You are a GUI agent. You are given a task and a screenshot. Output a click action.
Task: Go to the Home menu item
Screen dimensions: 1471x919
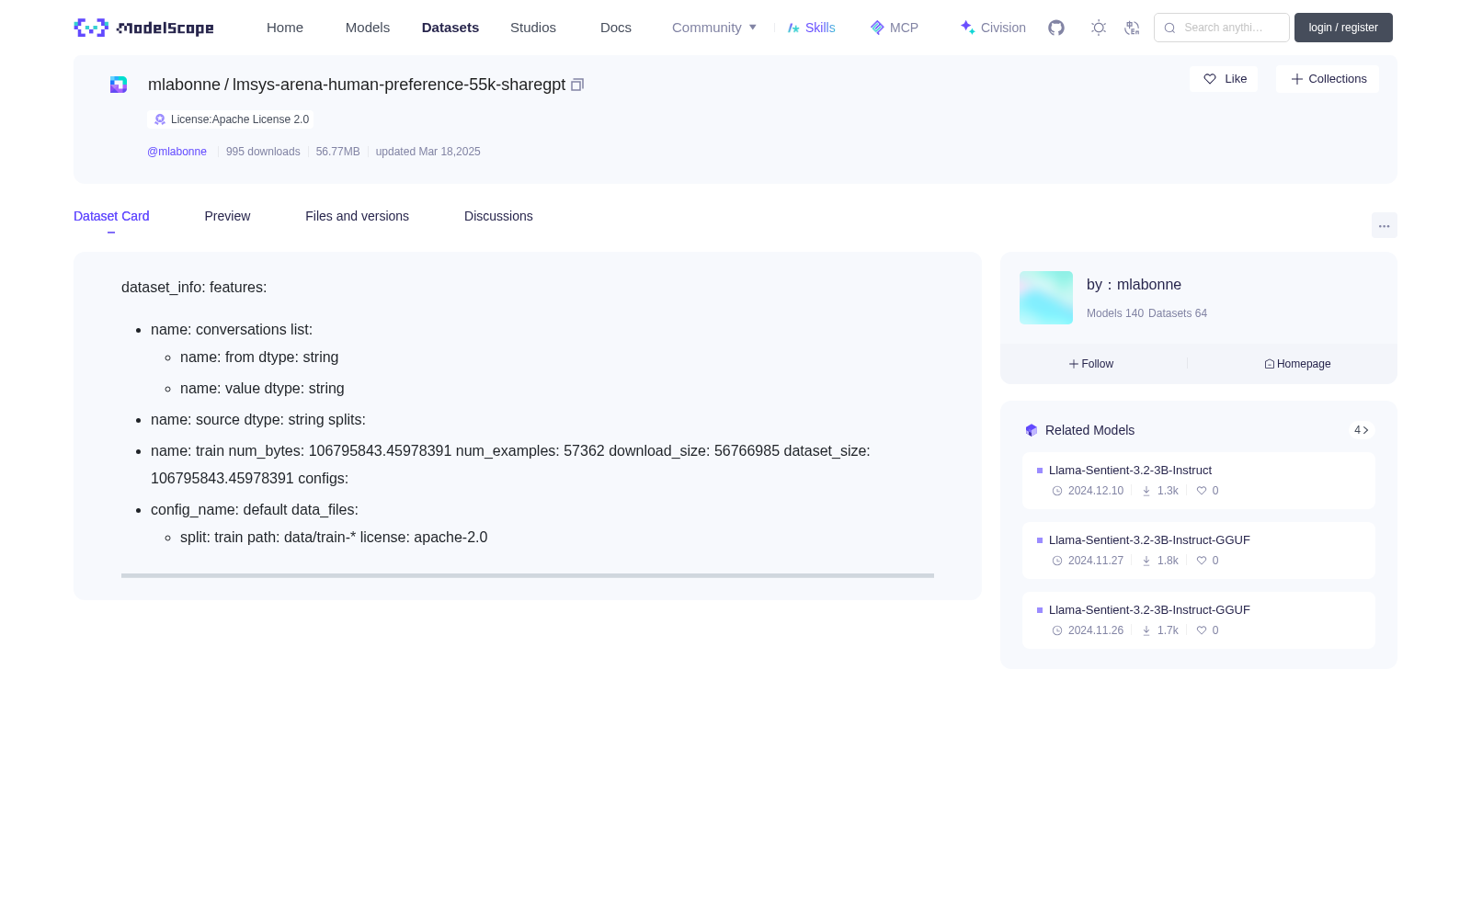point(285,28)
